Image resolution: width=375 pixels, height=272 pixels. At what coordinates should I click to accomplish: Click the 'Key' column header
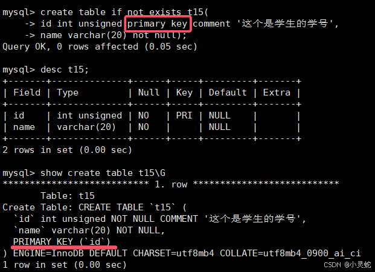(184, 92)
